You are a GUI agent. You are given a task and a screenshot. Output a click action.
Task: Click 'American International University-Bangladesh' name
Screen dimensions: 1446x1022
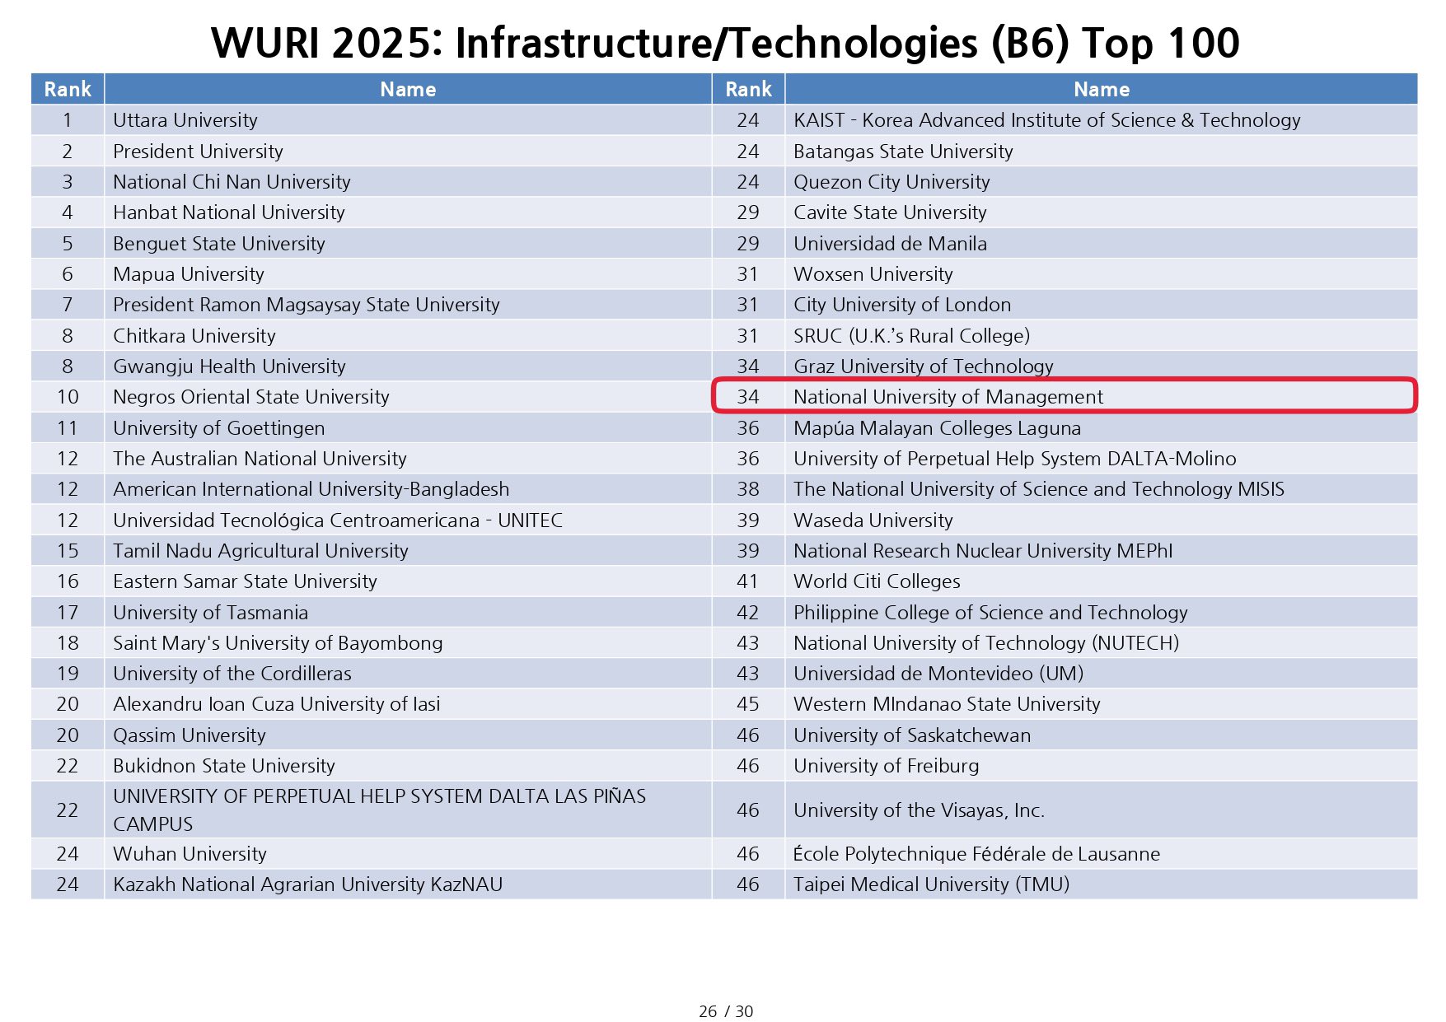[311, 489]
